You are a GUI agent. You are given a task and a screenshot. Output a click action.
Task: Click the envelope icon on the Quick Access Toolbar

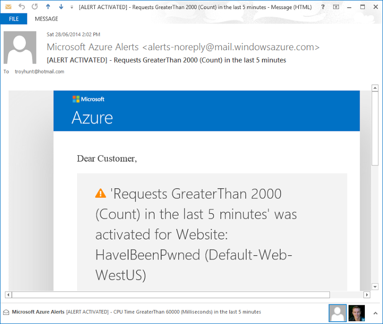[x=8, y=7]
